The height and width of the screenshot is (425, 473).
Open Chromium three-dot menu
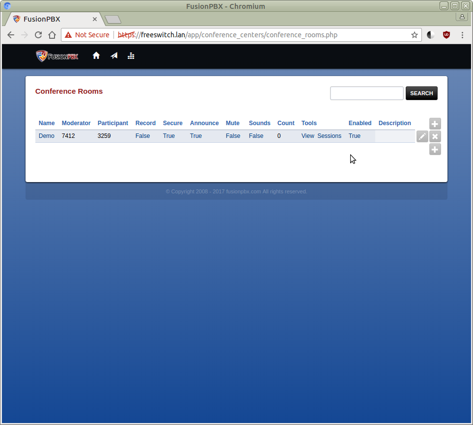point(462,35)
